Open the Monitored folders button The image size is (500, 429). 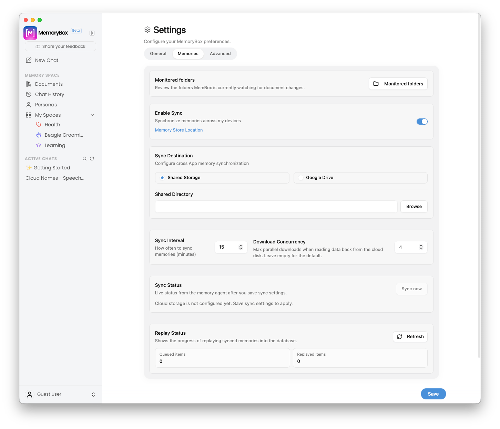398,84
